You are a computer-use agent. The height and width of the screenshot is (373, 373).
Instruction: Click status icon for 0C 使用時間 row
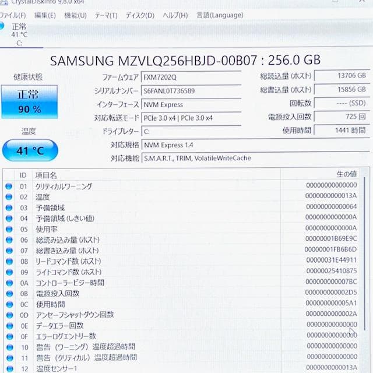[x=9, y=304]
